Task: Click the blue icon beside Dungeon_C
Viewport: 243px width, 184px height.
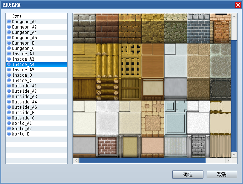Action: [x=9, y=48]
